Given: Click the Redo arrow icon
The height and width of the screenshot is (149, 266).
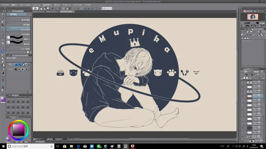Looking at the screenshot, I should point(56,9).
